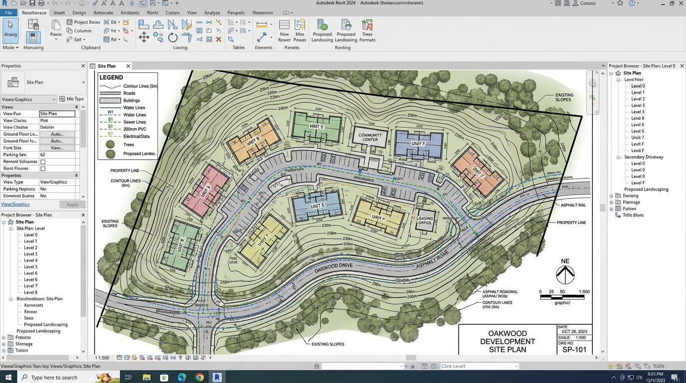The width and height of the screenshot is (686, 383).
Task: Expand the Flannsge tree node
Action: pos(612,202)
